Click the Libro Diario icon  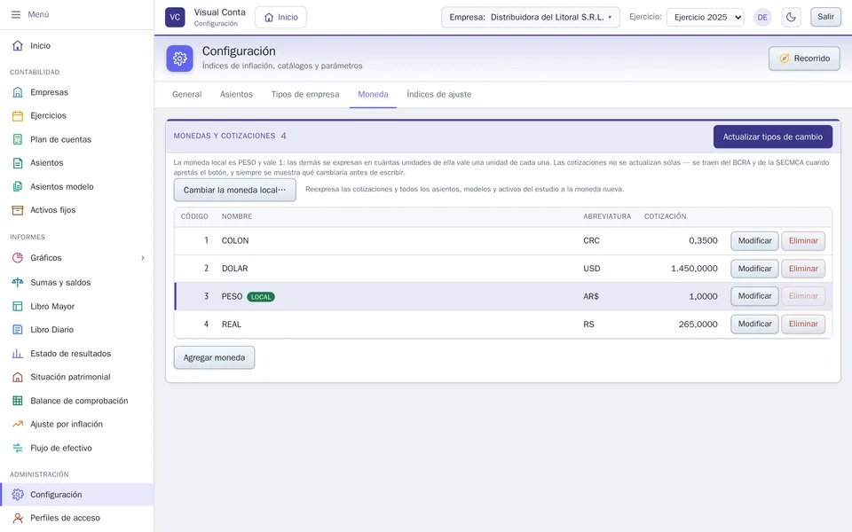point(18,330)
